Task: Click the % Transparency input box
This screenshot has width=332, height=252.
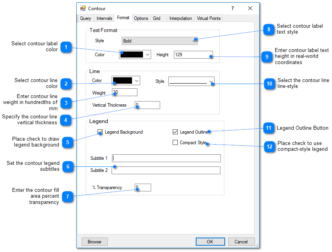Action: [143, 188]
